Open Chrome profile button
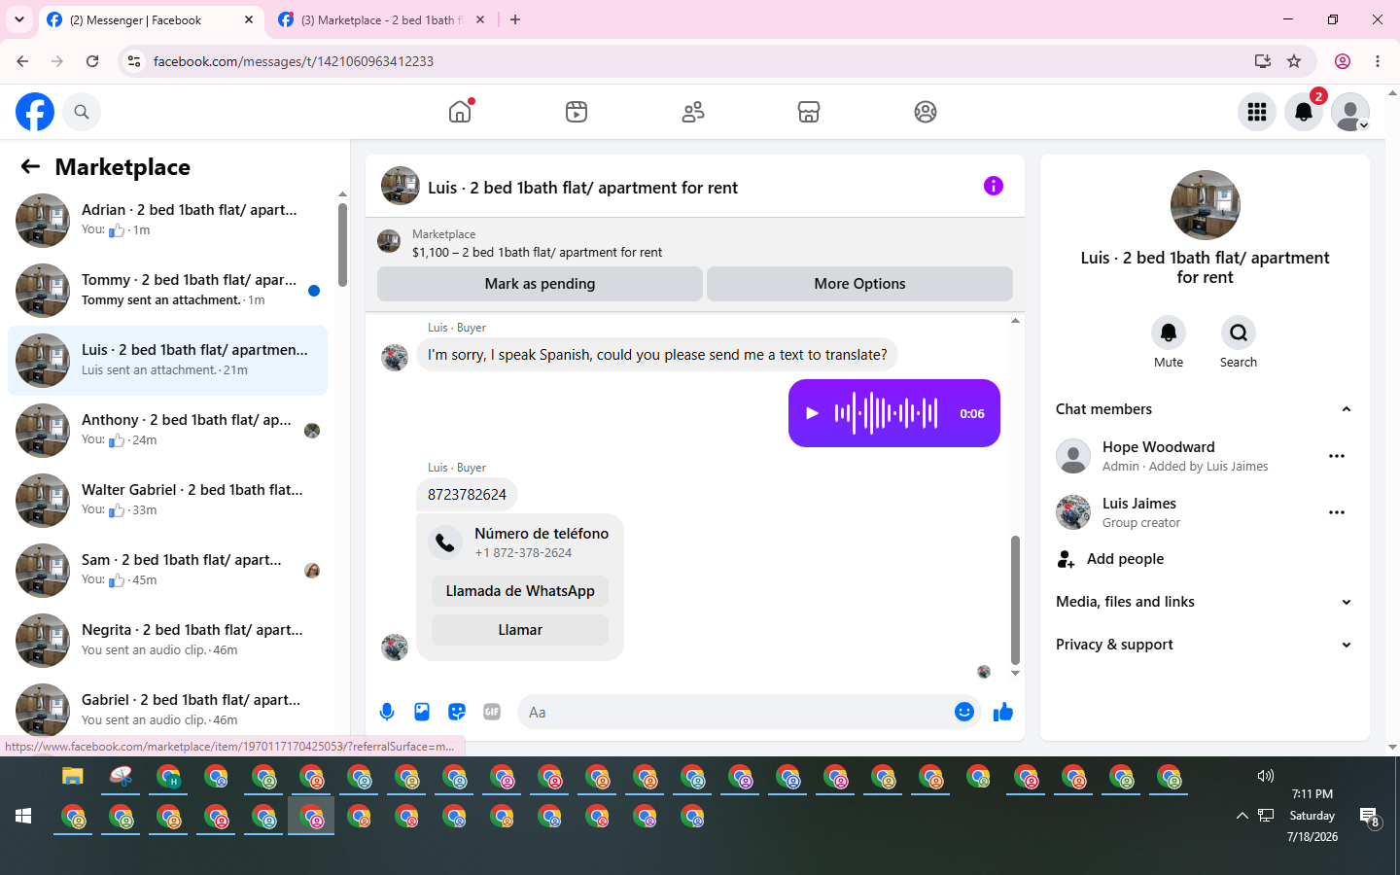Image resolution: width=1400 pixels, height=875 pixels. click(x=1343, y=61)
